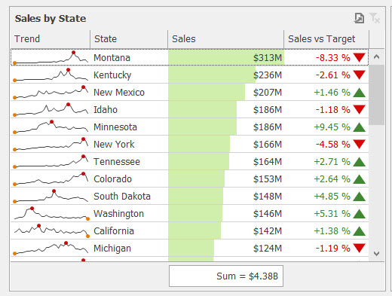Select the Michigan -1.19 % value
This screenshot has width=392, height=296.
click(332, 249)
